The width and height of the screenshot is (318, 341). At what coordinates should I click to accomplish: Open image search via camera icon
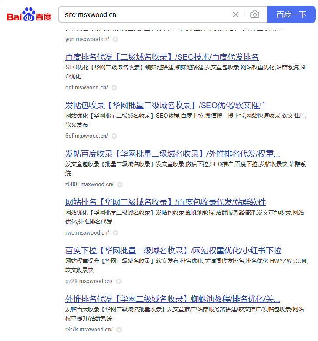254,14
